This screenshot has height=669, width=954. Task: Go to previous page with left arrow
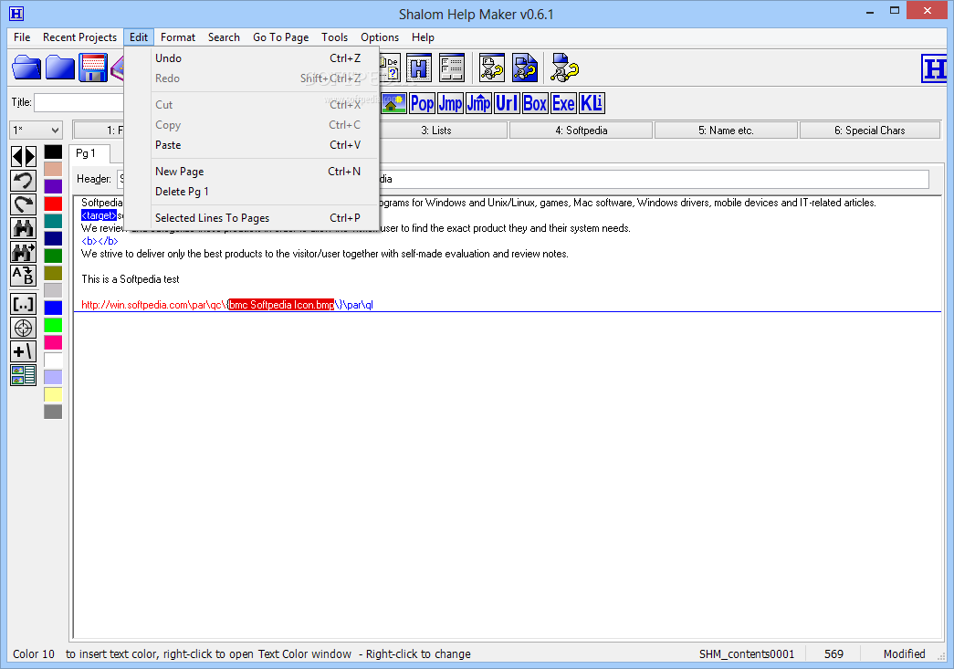[x=17, y=157]
